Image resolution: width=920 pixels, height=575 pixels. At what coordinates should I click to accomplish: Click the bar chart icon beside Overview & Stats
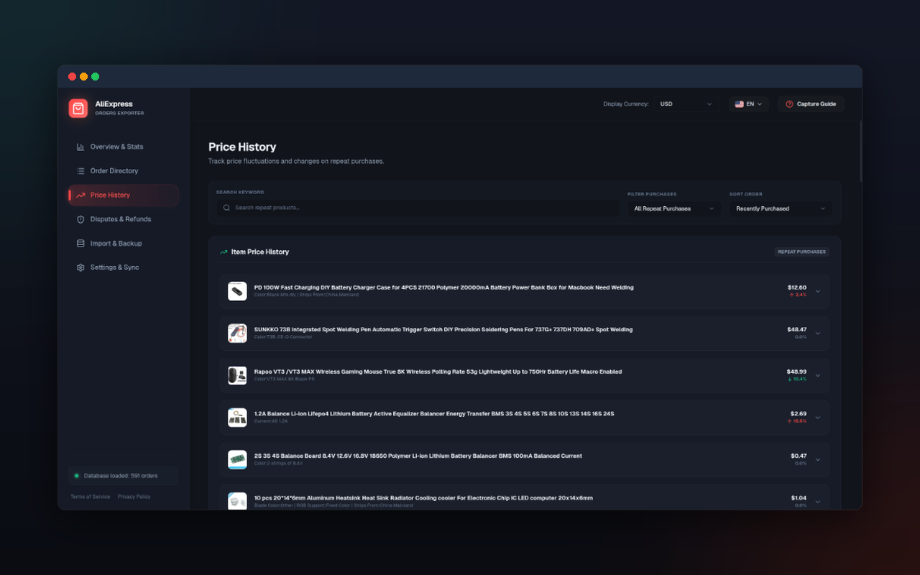(x=80, y=147)
